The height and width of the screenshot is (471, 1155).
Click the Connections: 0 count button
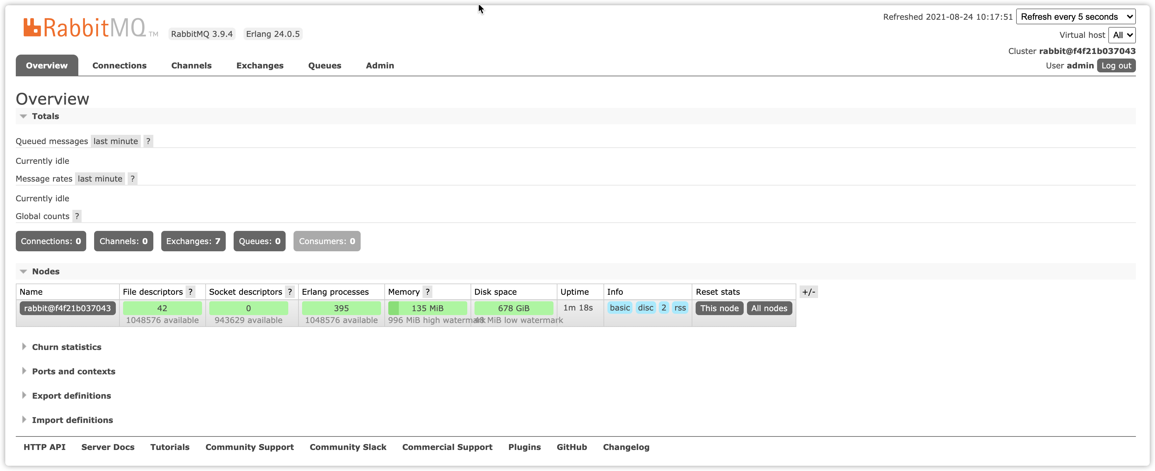(x=51, y=241)
